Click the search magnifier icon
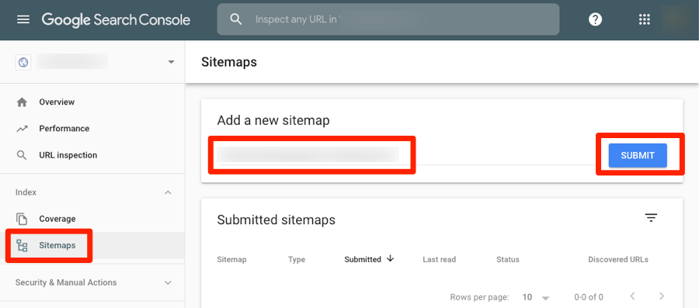 pos(236,19)
